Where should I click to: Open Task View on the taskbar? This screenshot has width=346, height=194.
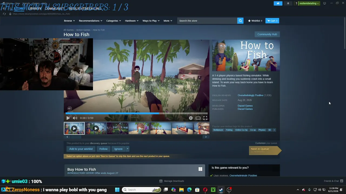point(166,190)
